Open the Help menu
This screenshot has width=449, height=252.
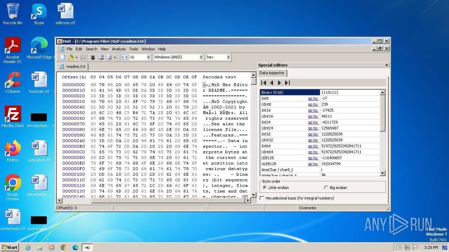pyautogui.click(x=162, y=49)
